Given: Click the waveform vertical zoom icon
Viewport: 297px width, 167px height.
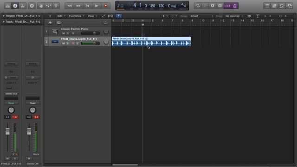Looking at the screenshot, I should point(249,16).
